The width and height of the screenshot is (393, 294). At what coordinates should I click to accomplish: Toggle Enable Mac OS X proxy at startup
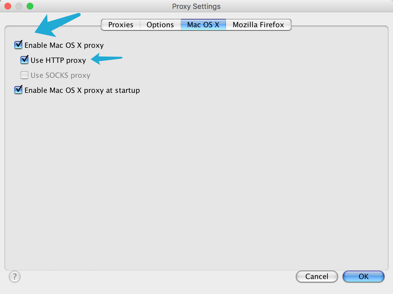pos(18,90)
